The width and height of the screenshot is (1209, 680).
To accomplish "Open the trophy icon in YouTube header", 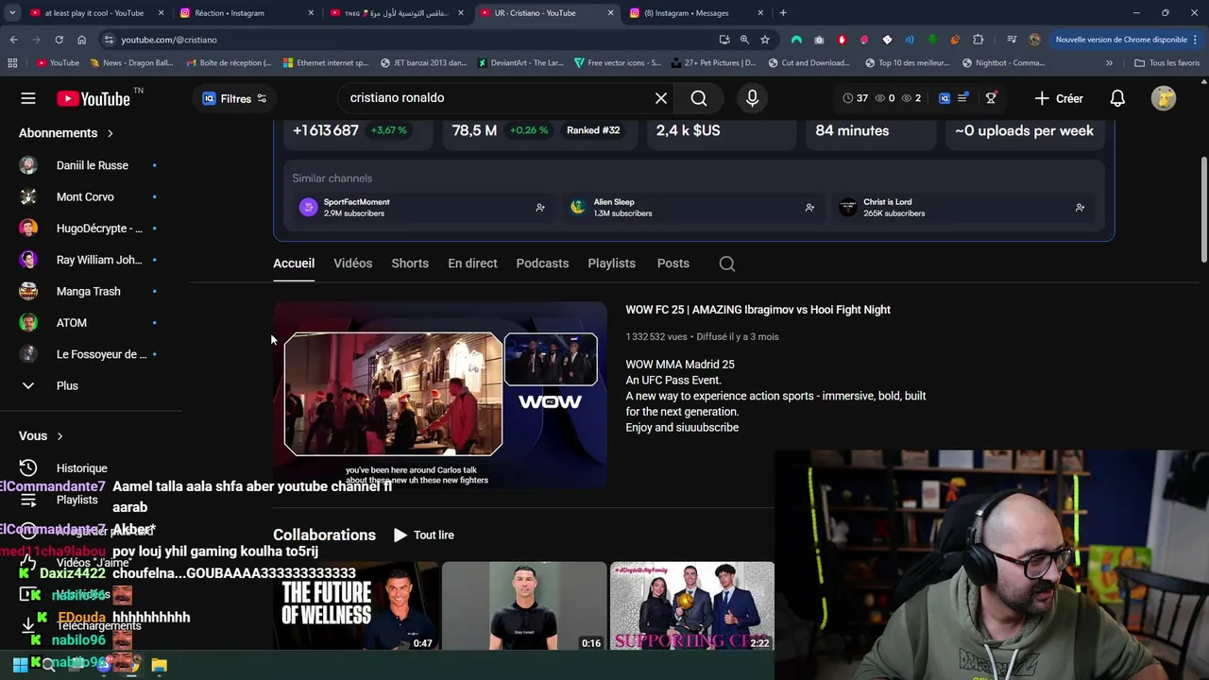I will pos(991,98).
